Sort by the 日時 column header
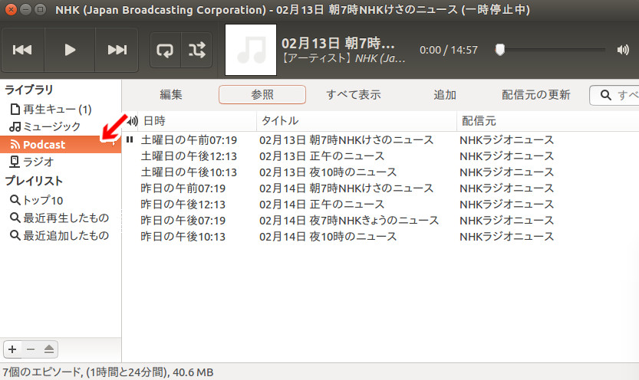 (x=197, y=121)
